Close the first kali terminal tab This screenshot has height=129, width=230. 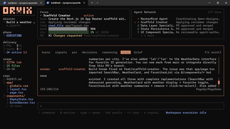pyautogui.click(x=41, y=3)
